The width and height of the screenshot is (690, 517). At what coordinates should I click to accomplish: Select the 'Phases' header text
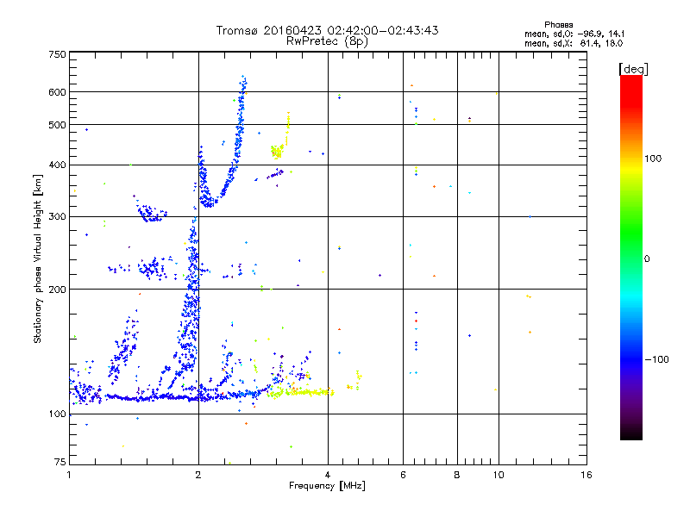[x=558, y=25]
